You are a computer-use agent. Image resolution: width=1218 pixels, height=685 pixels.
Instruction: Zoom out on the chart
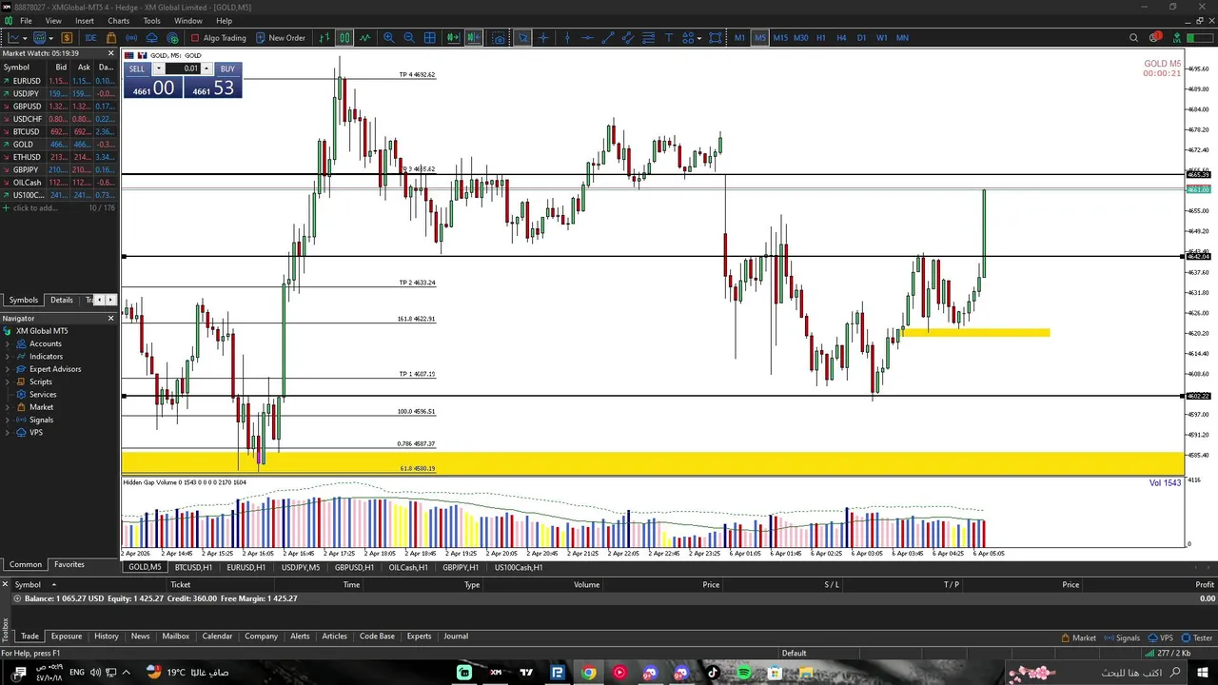point(409,38)
